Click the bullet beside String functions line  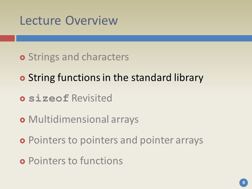tap(23, 78)
